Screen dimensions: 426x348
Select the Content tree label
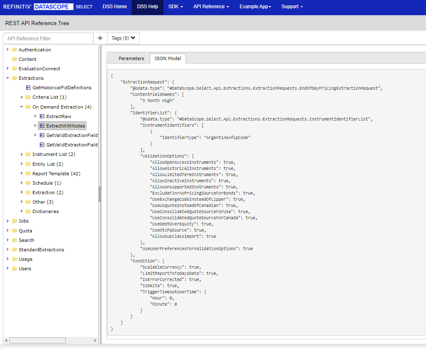click(28, 59)
